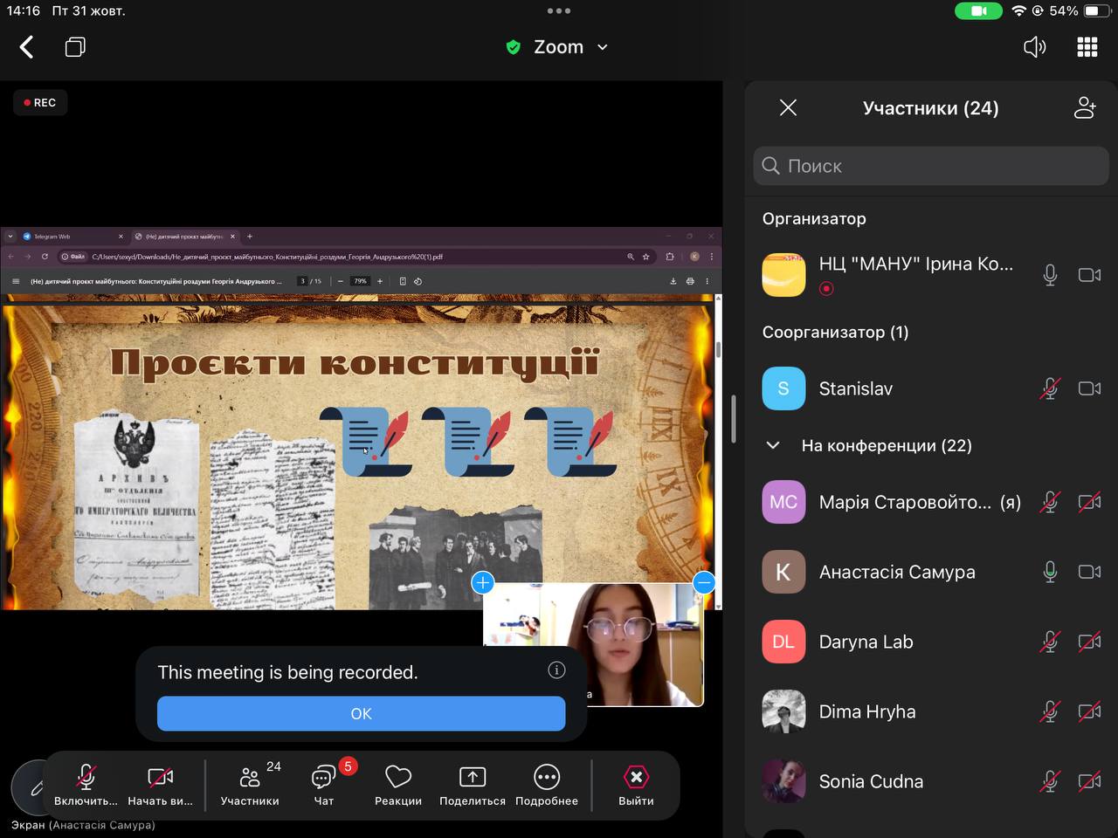This screenshot has width=1118, height=838.
Task: Toggle Stanislav's muted microphone
Action: click(1050, 388)
